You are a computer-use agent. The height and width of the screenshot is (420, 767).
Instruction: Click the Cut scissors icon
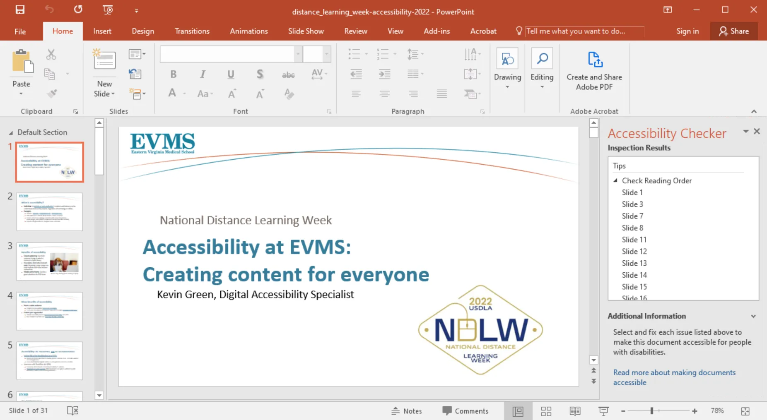(51, 54)
